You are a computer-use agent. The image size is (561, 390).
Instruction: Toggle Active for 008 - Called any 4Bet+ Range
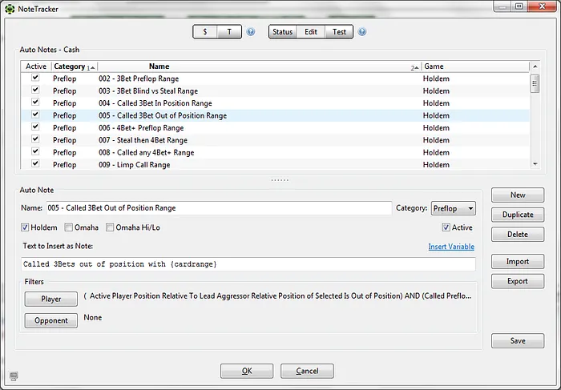point(35,151)
